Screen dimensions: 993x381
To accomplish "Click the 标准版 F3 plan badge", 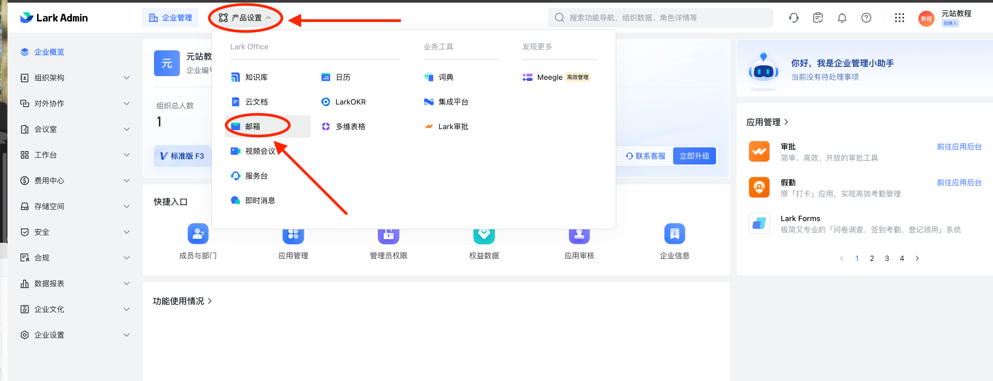I will 182,156.
